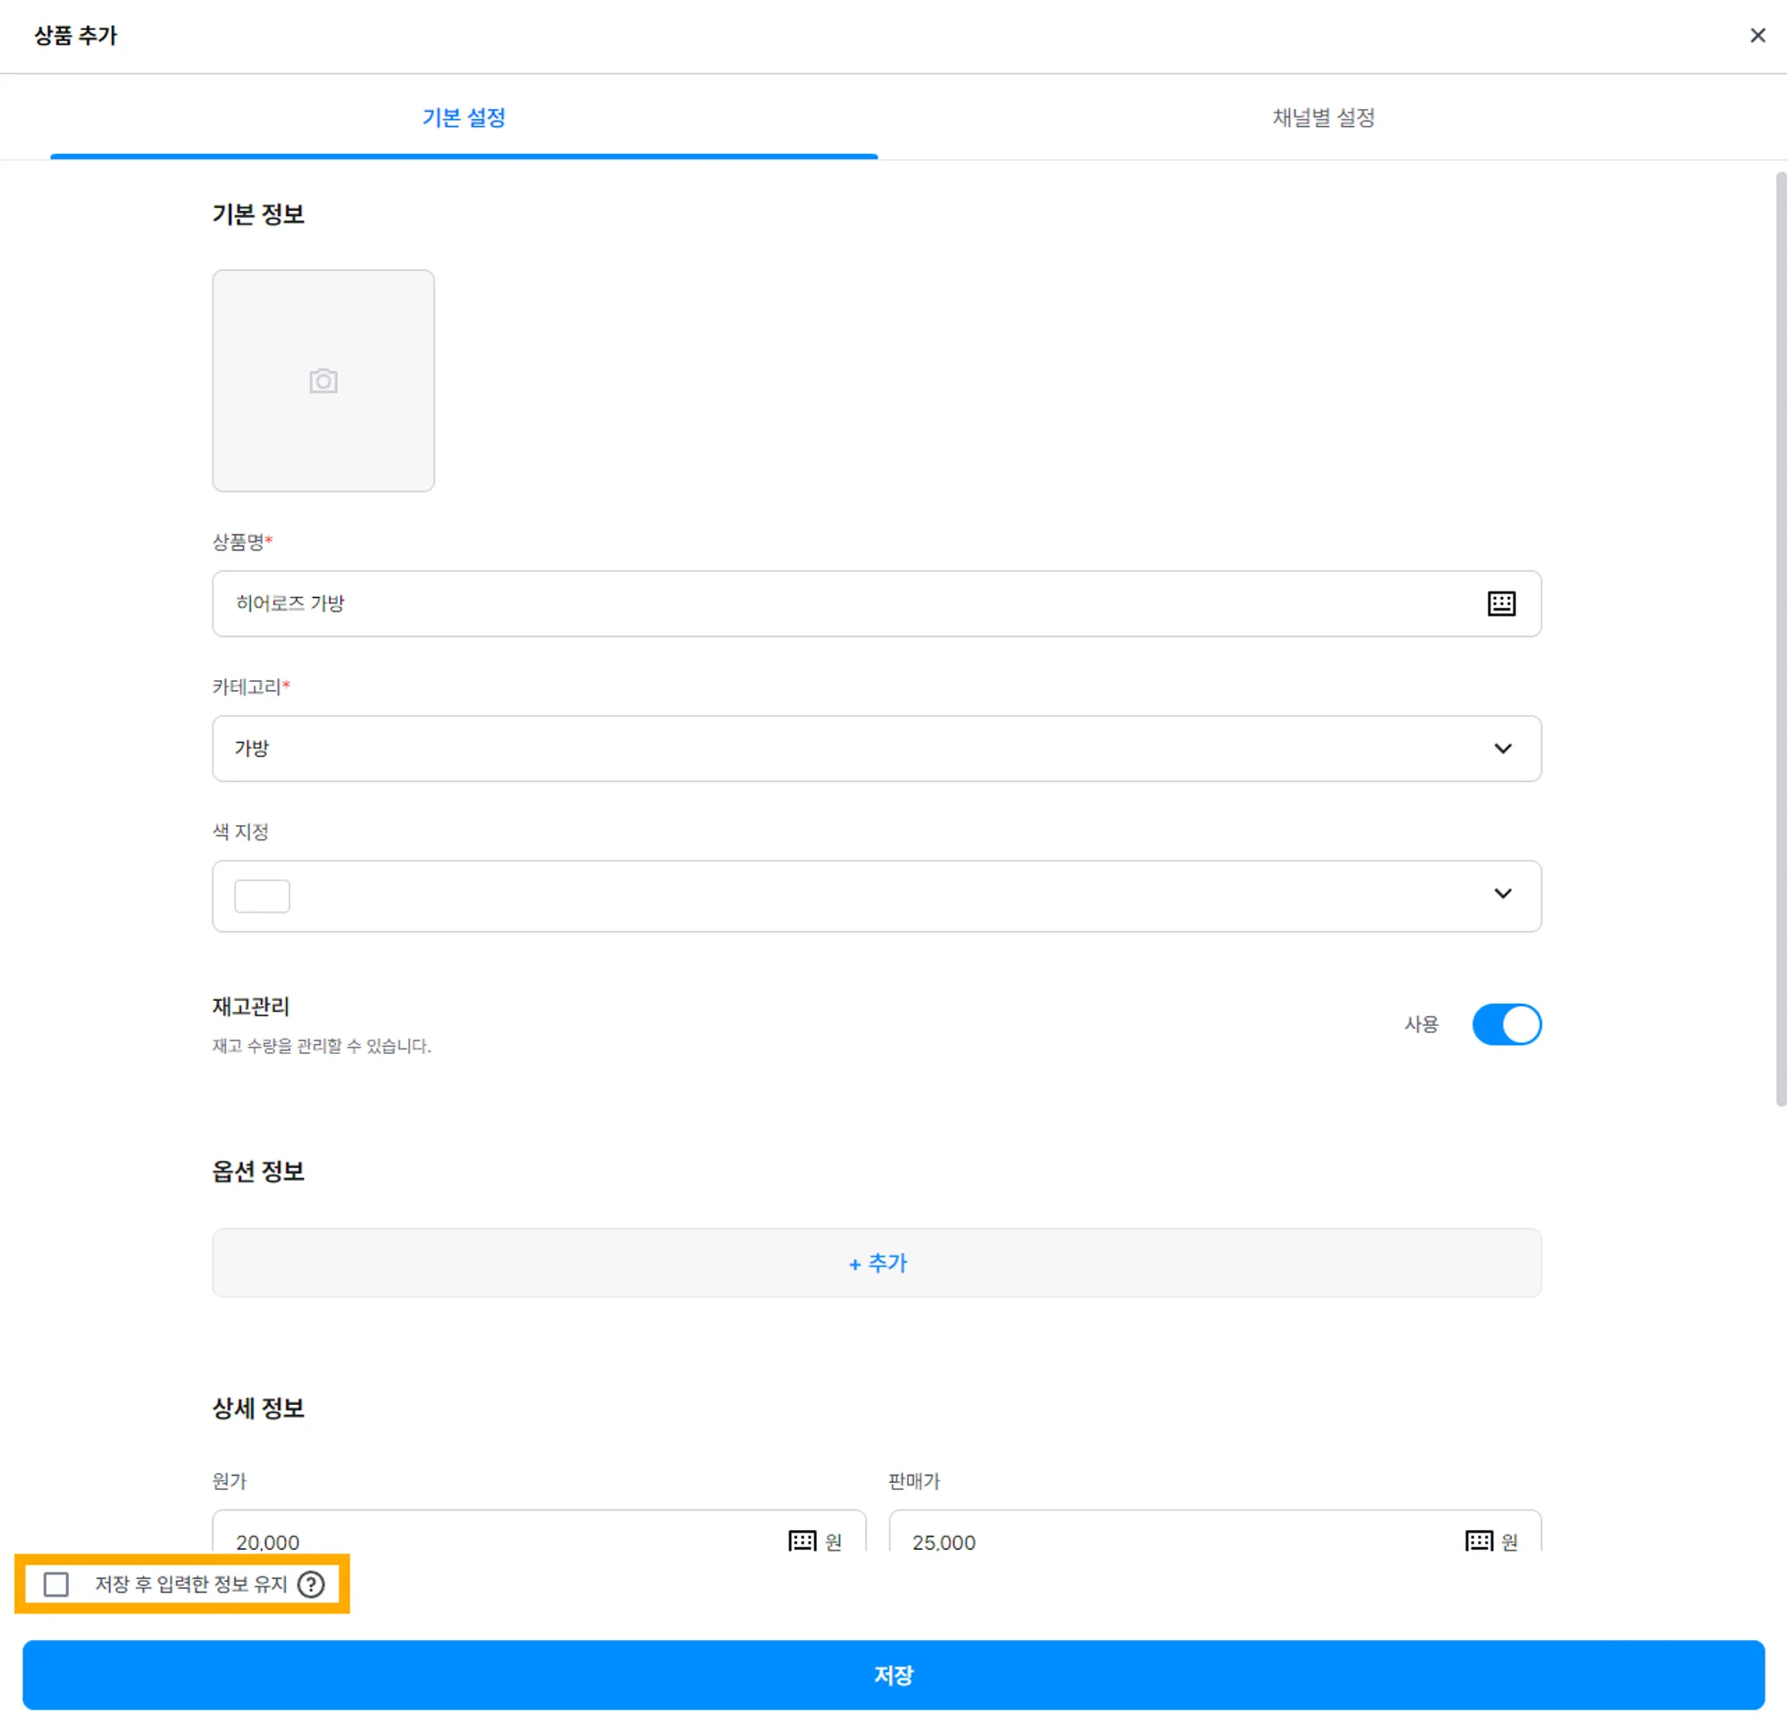Open the 카테고리 dropdown showing 가방
The height and width of the screenshot is (1733, 1787).
pyautogui.click(x=876, y=749)
